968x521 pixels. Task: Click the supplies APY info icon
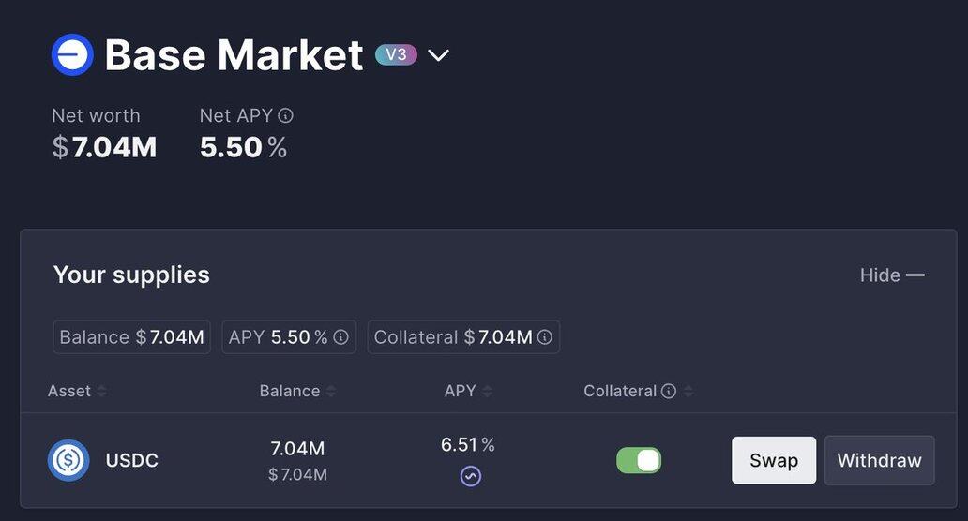pos(341,337)
